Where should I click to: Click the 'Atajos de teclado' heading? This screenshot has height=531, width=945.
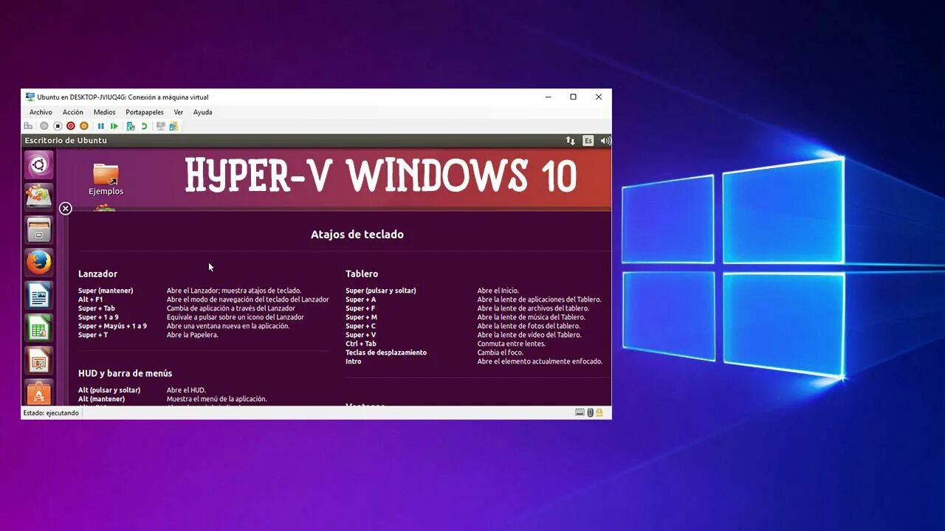tap(357, 235)
